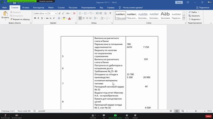Screen dimensions: 213x119
Task: Toggle subscript x₂ formatting
Action: pyautogui.click(x=51, y=18)
